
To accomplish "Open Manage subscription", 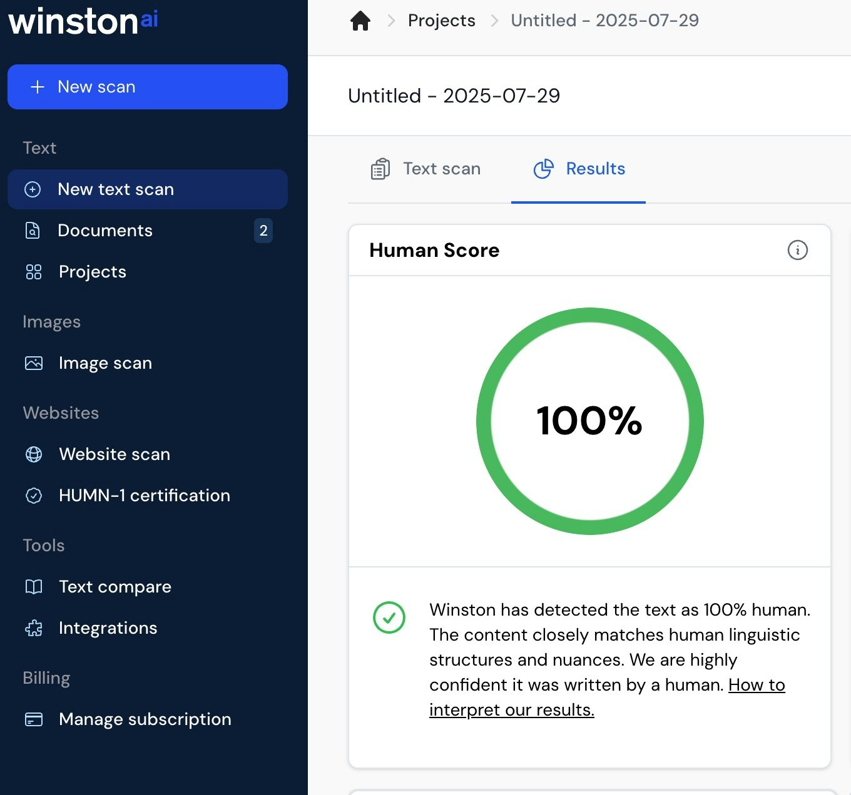I will 148,719.
